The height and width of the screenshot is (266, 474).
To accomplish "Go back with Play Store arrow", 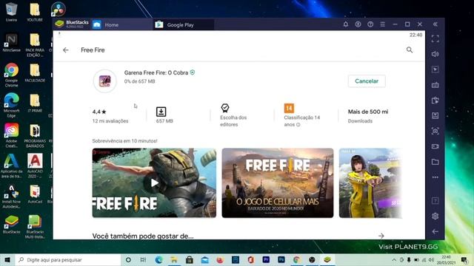I will click(66, 50).
